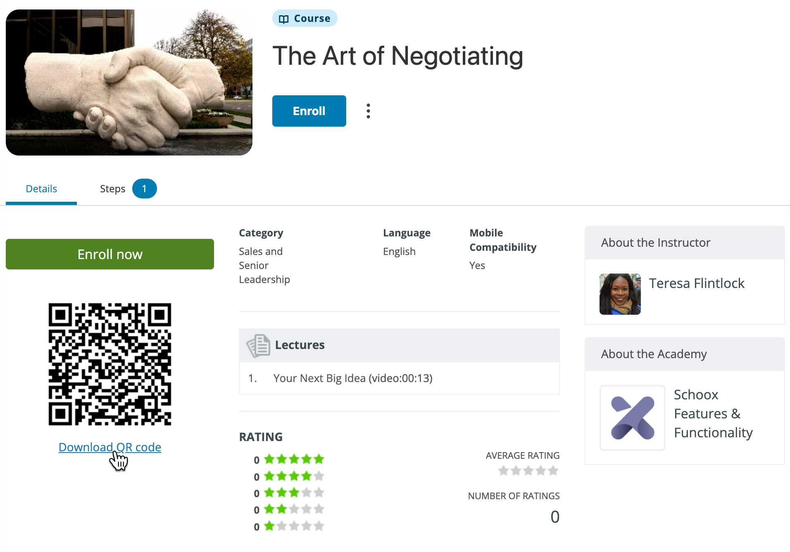
Task: Click the average rating stars
Action: (528, 471)
